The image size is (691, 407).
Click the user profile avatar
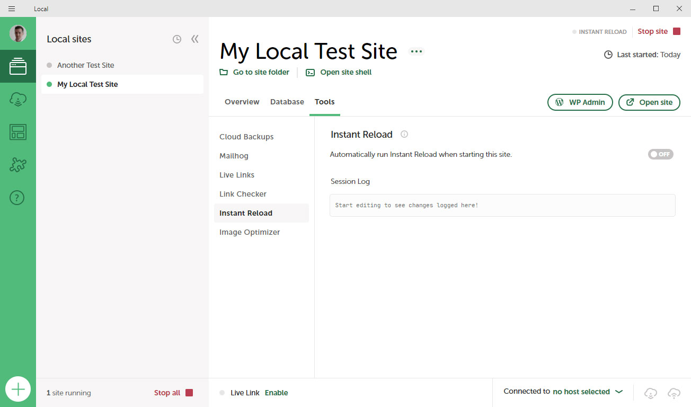point(18,33)
